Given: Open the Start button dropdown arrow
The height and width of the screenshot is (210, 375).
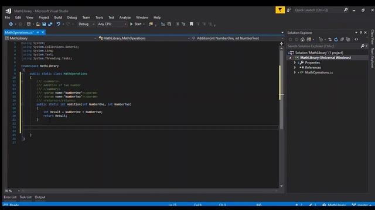Looking at the screenshot, I should (144, 24).
